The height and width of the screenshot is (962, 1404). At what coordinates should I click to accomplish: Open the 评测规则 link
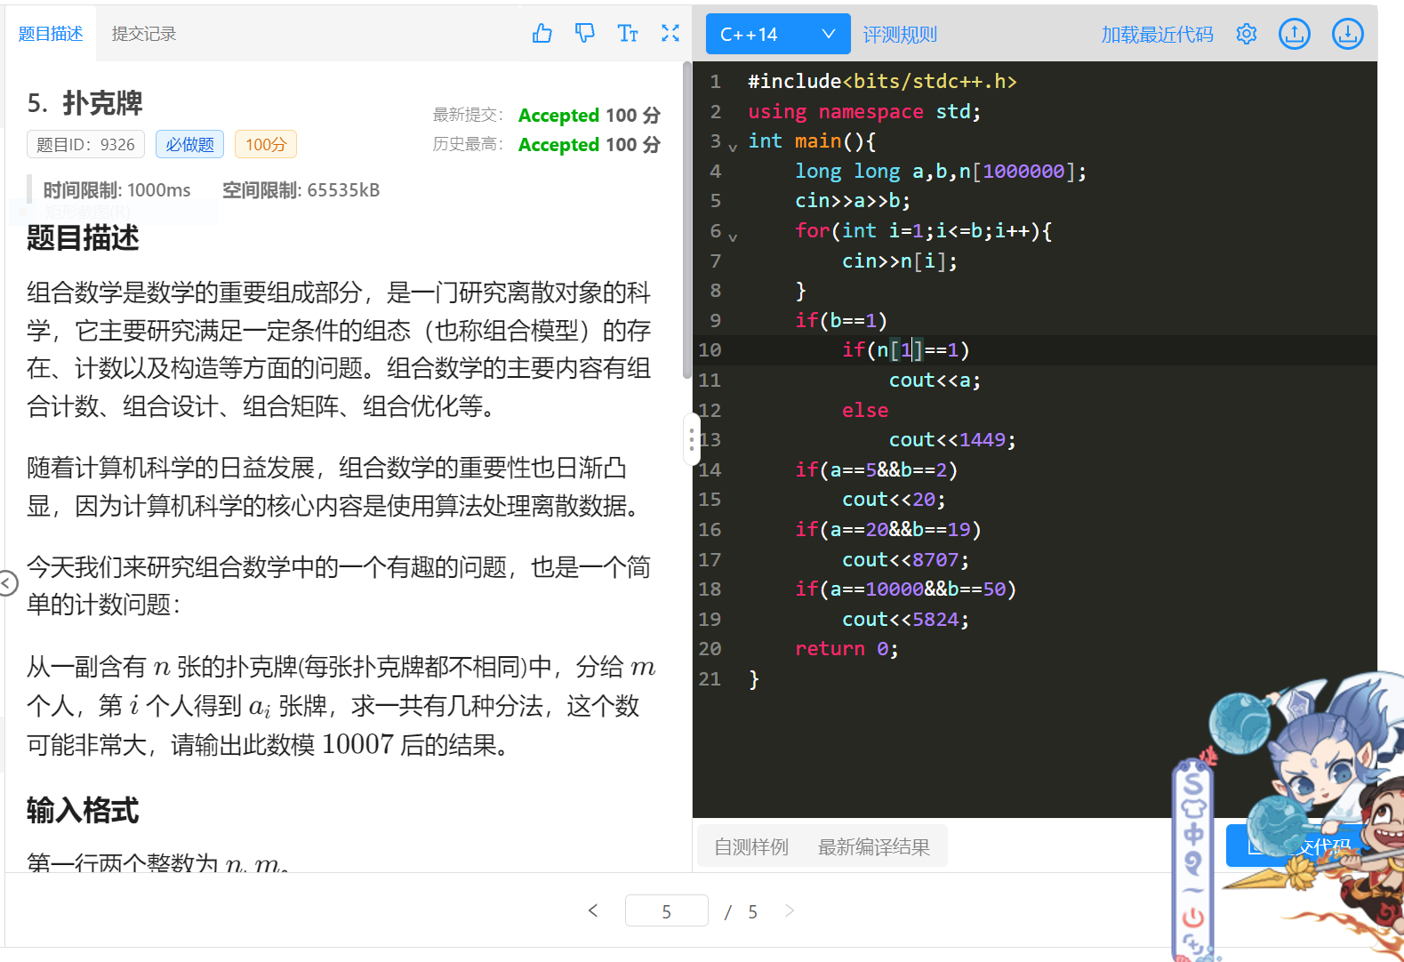coord(900,35)
